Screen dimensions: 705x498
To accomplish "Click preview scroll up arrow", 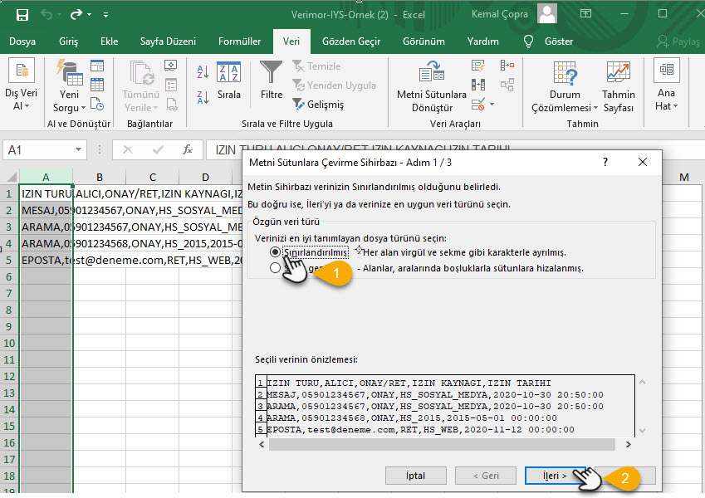I will coord(642,383).
